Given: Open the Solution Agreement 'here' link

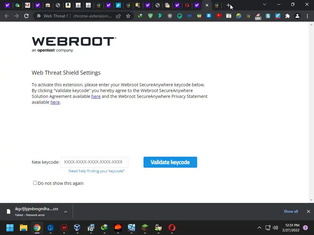Looking at the screenshot, I should tap(96, 96).
